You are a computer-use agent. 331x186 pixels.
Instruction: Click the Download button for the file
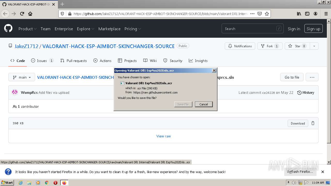(x=298, y=123)
